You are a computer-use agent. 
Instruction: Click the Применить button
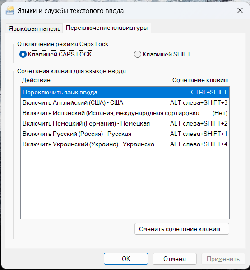[x=223, y=259]
